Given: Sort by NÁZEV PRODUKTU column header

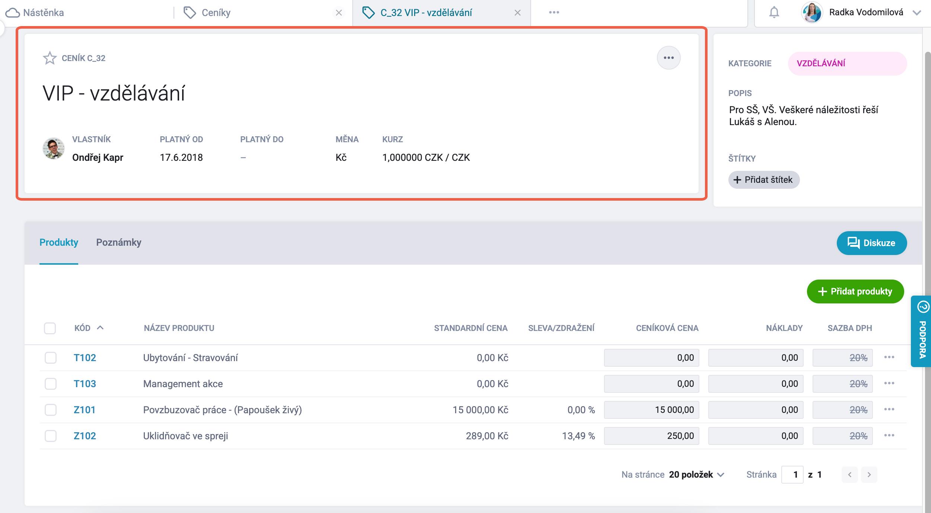Looking at the screenshot, I should (179, 328).
